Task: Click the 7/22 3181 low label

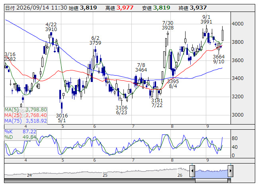Action: 157,103
